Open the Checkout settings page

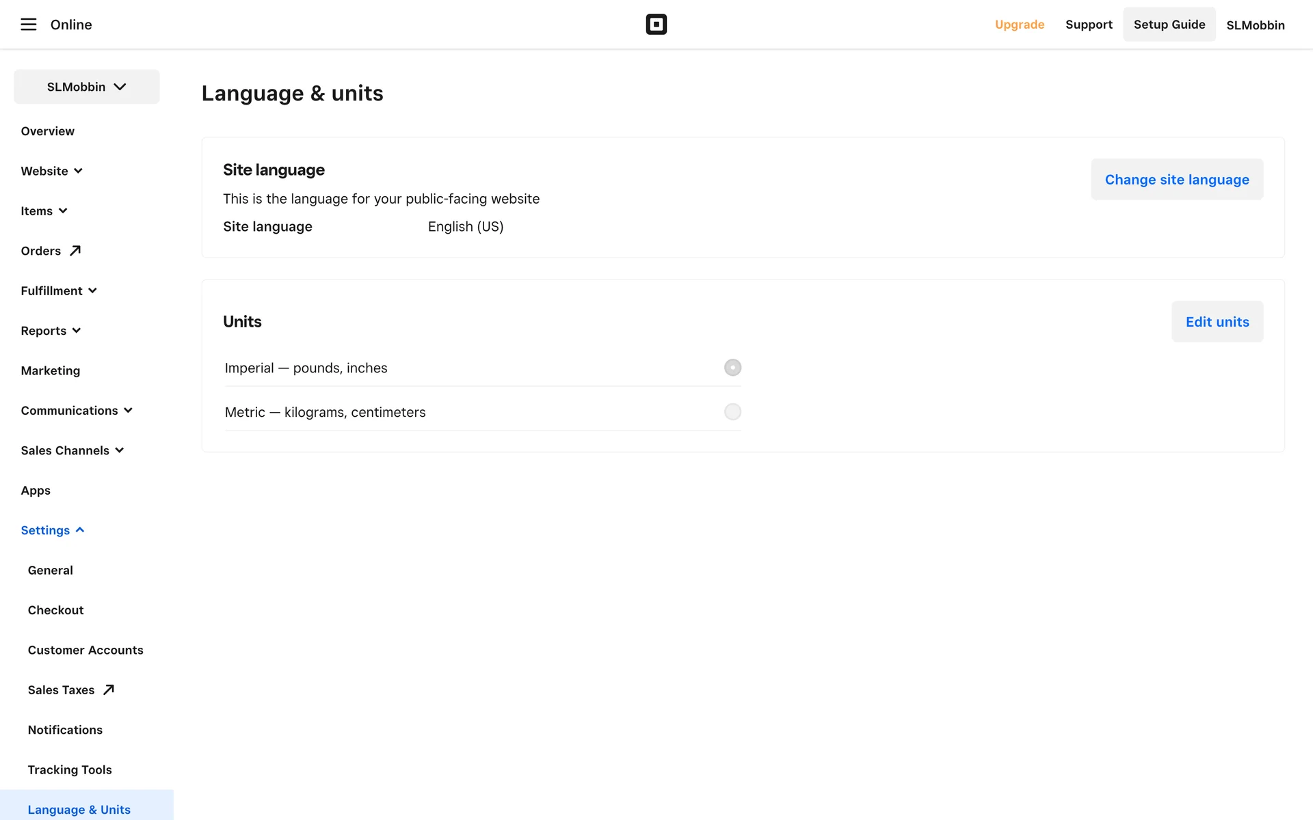pos(55,610)
